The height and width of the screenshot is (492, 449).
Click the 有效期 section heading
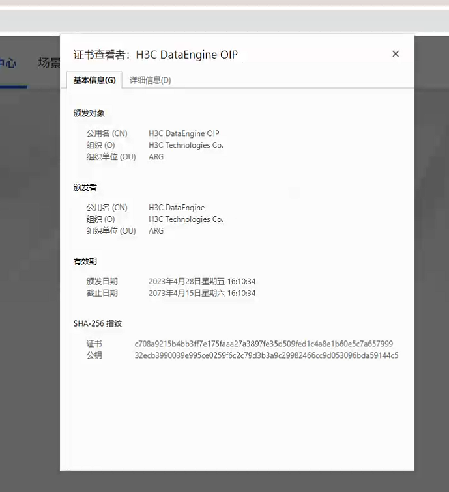[85, 262]
